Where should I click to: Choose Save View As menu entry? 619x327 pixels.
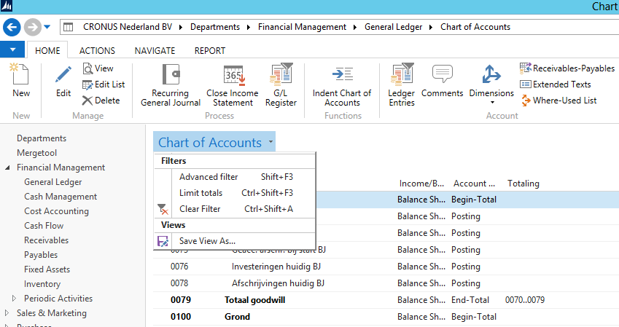tap(207, 241)
